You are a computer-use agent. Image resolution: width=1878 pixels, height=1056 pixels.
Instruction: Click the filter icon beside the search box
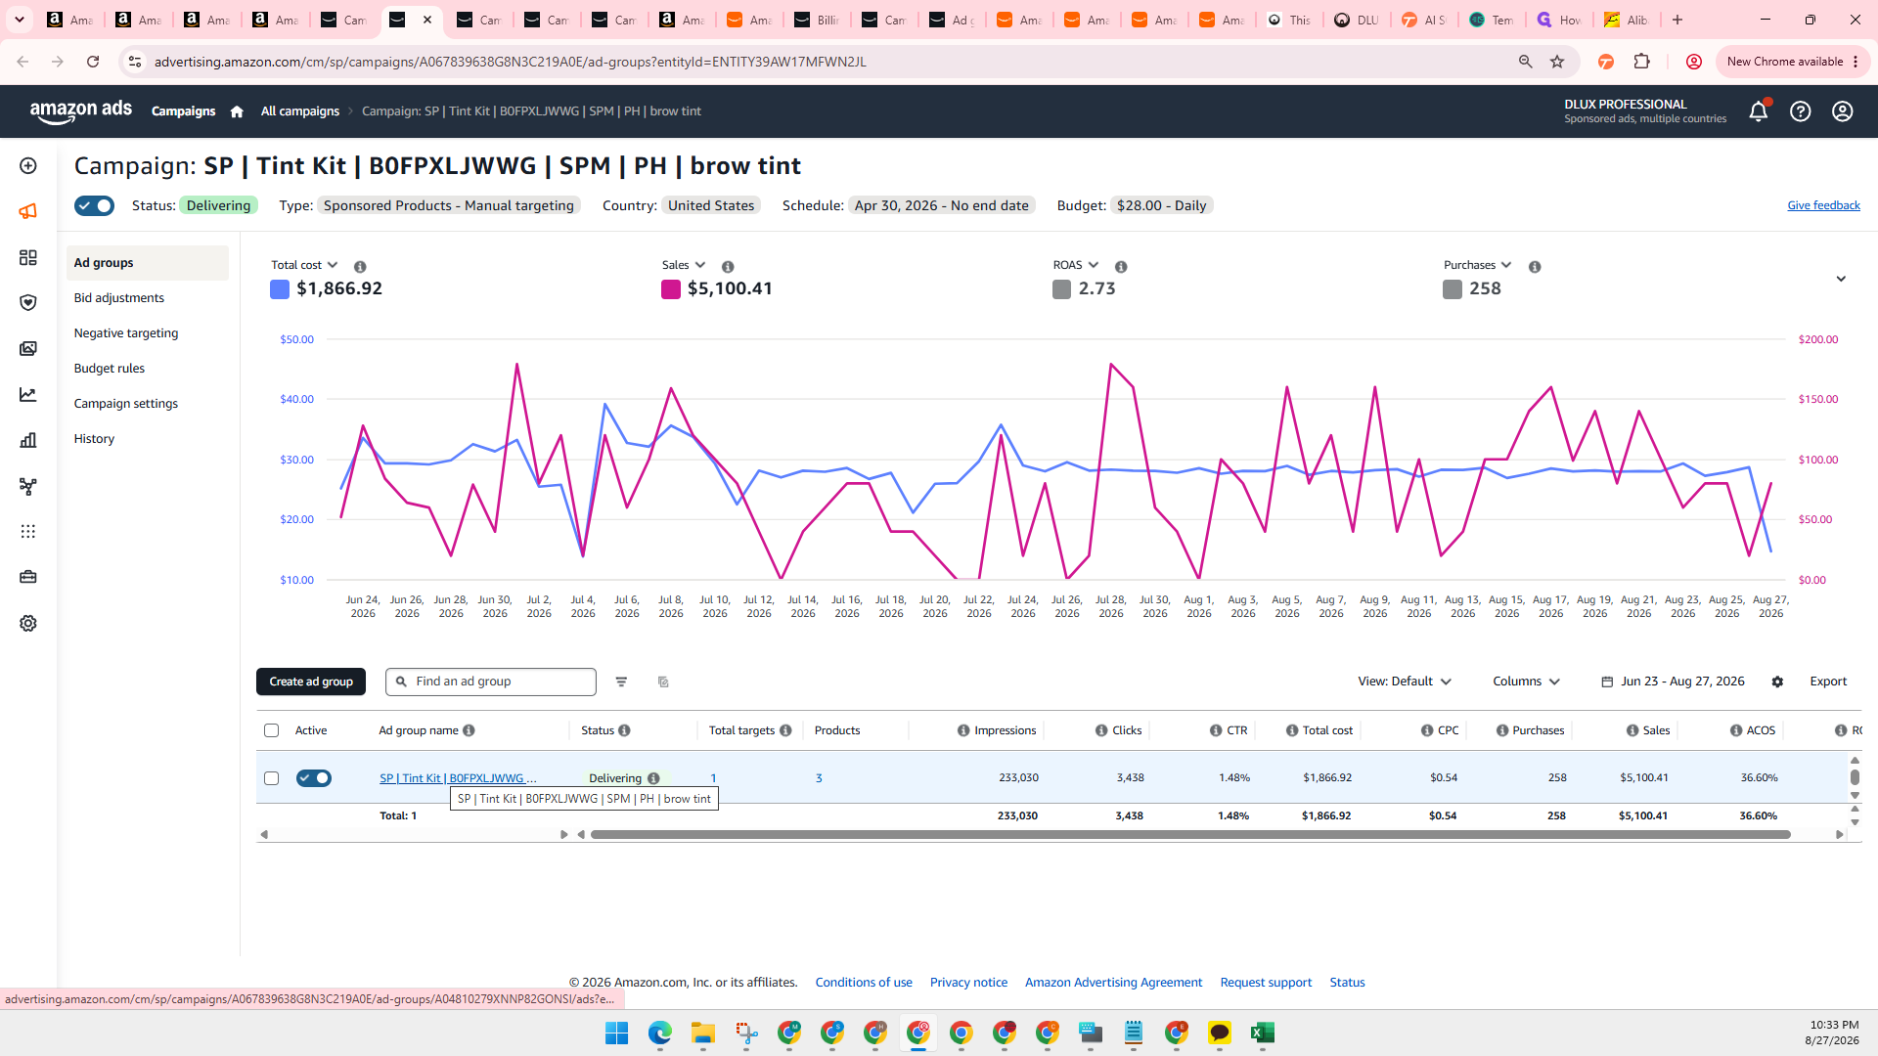[621, 682]
